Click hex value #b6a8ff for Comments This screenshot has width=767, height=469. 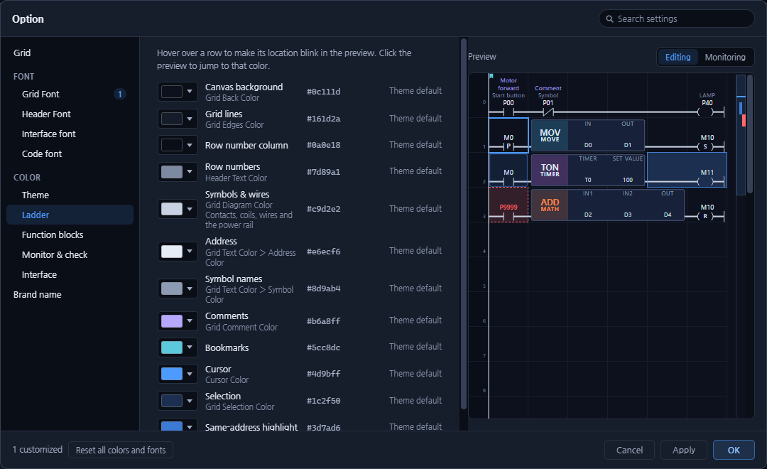click(323, 321)
